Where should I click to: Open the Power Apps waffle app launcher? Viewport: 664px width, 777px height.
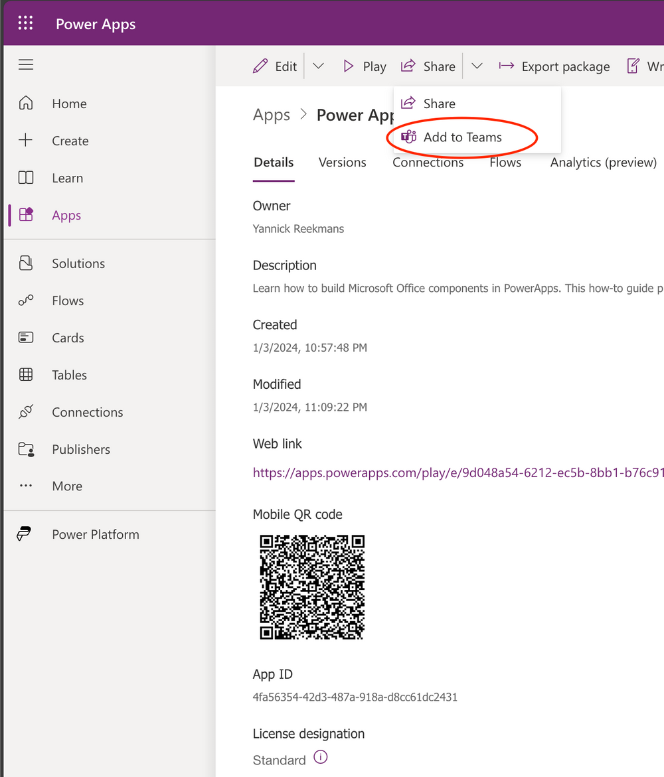[25, 23]
